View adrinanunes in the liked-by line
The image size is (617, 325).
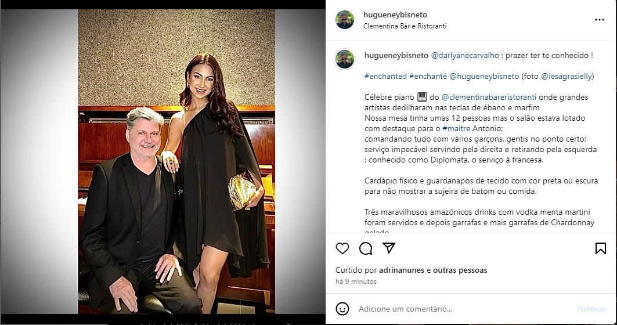pyautogui.click(x=401, y=270)
